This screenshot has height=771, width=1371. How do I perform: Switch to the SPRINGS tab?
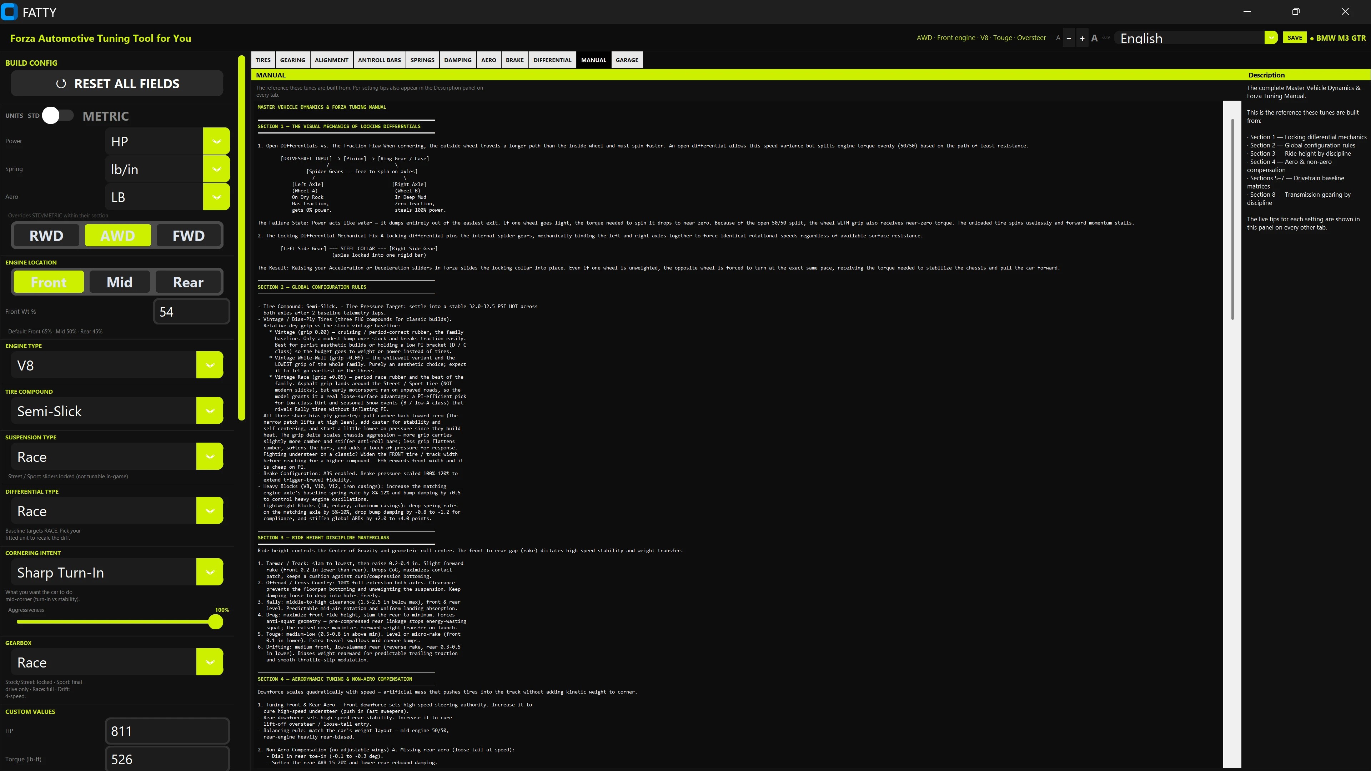(x=423, y=60)
